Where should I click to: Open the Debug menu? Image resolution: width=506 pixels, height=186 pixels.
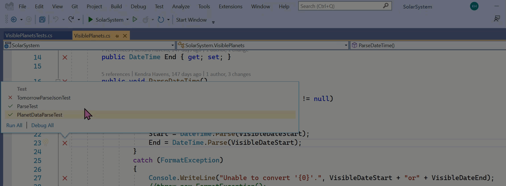(x=138, y=7)
